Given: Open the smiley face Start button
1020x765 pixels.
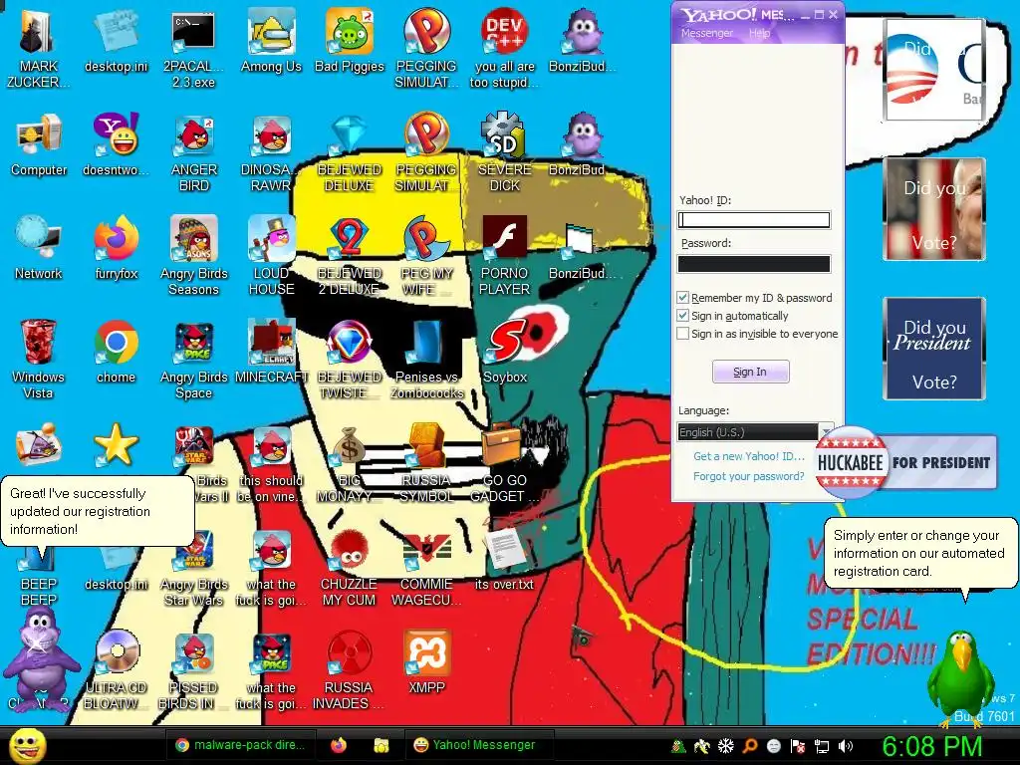Looking at the screenshot, I should (x=27, y=745).
